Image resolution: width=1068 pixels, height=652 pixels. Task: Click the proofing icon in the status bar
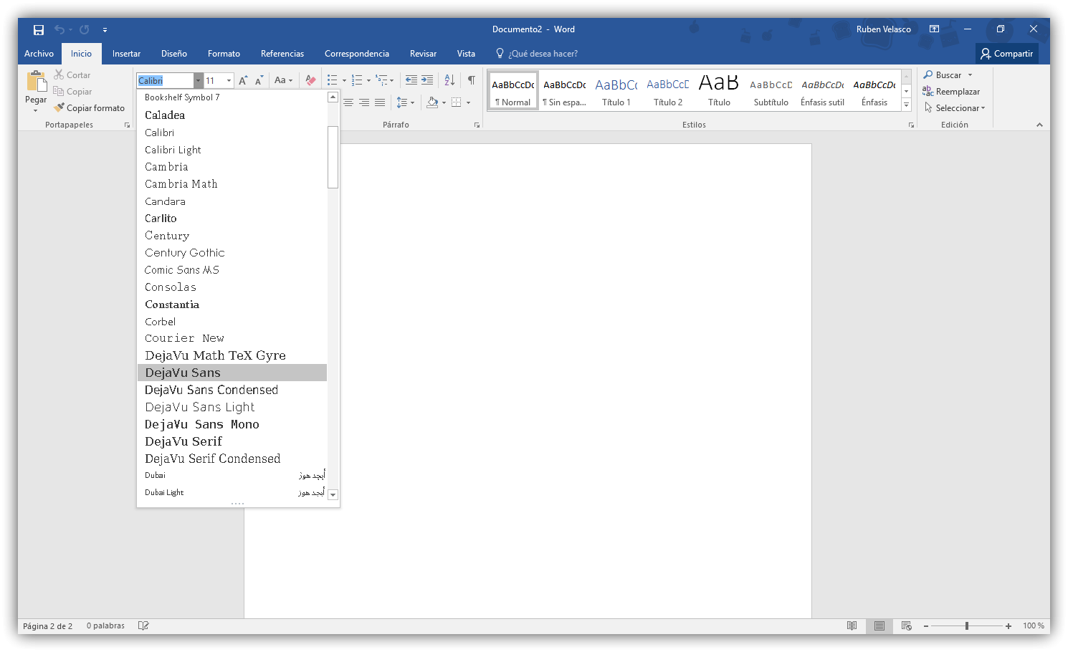pyautogui.click(x=143, y=625)
